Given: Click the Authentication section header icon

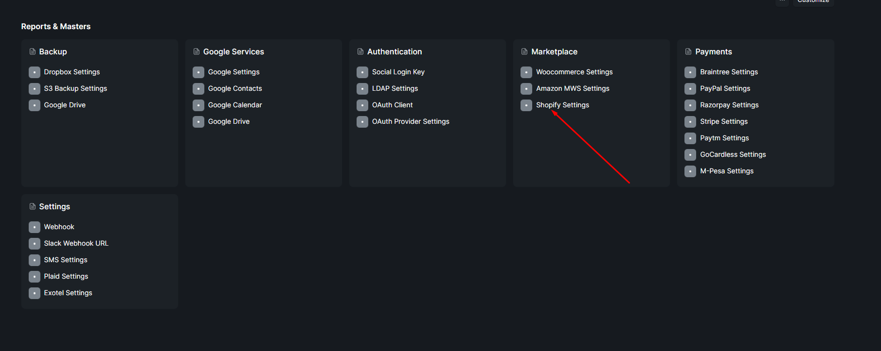Looking at the screenshot, I should tap(360, 51).
